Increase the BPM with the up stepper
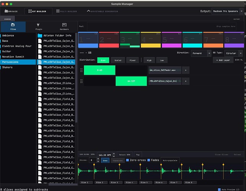 point(114,154)
